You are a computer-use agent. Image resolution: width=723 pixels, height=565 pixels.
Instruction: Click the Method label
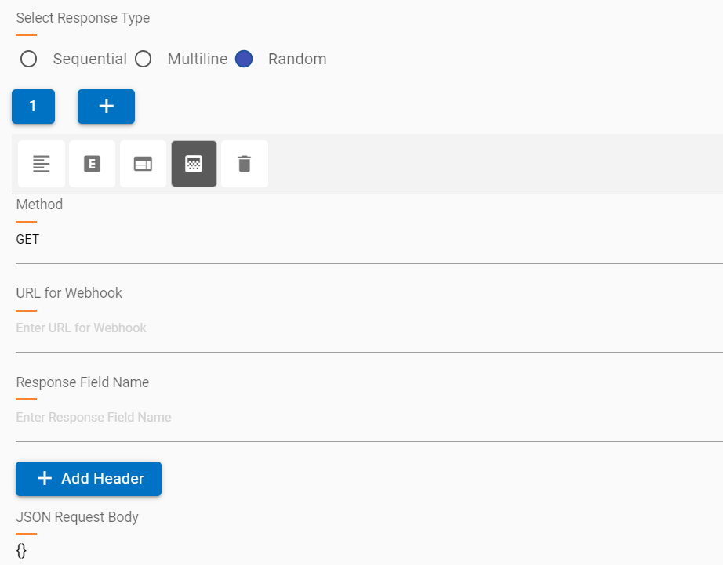coord(39,204)
